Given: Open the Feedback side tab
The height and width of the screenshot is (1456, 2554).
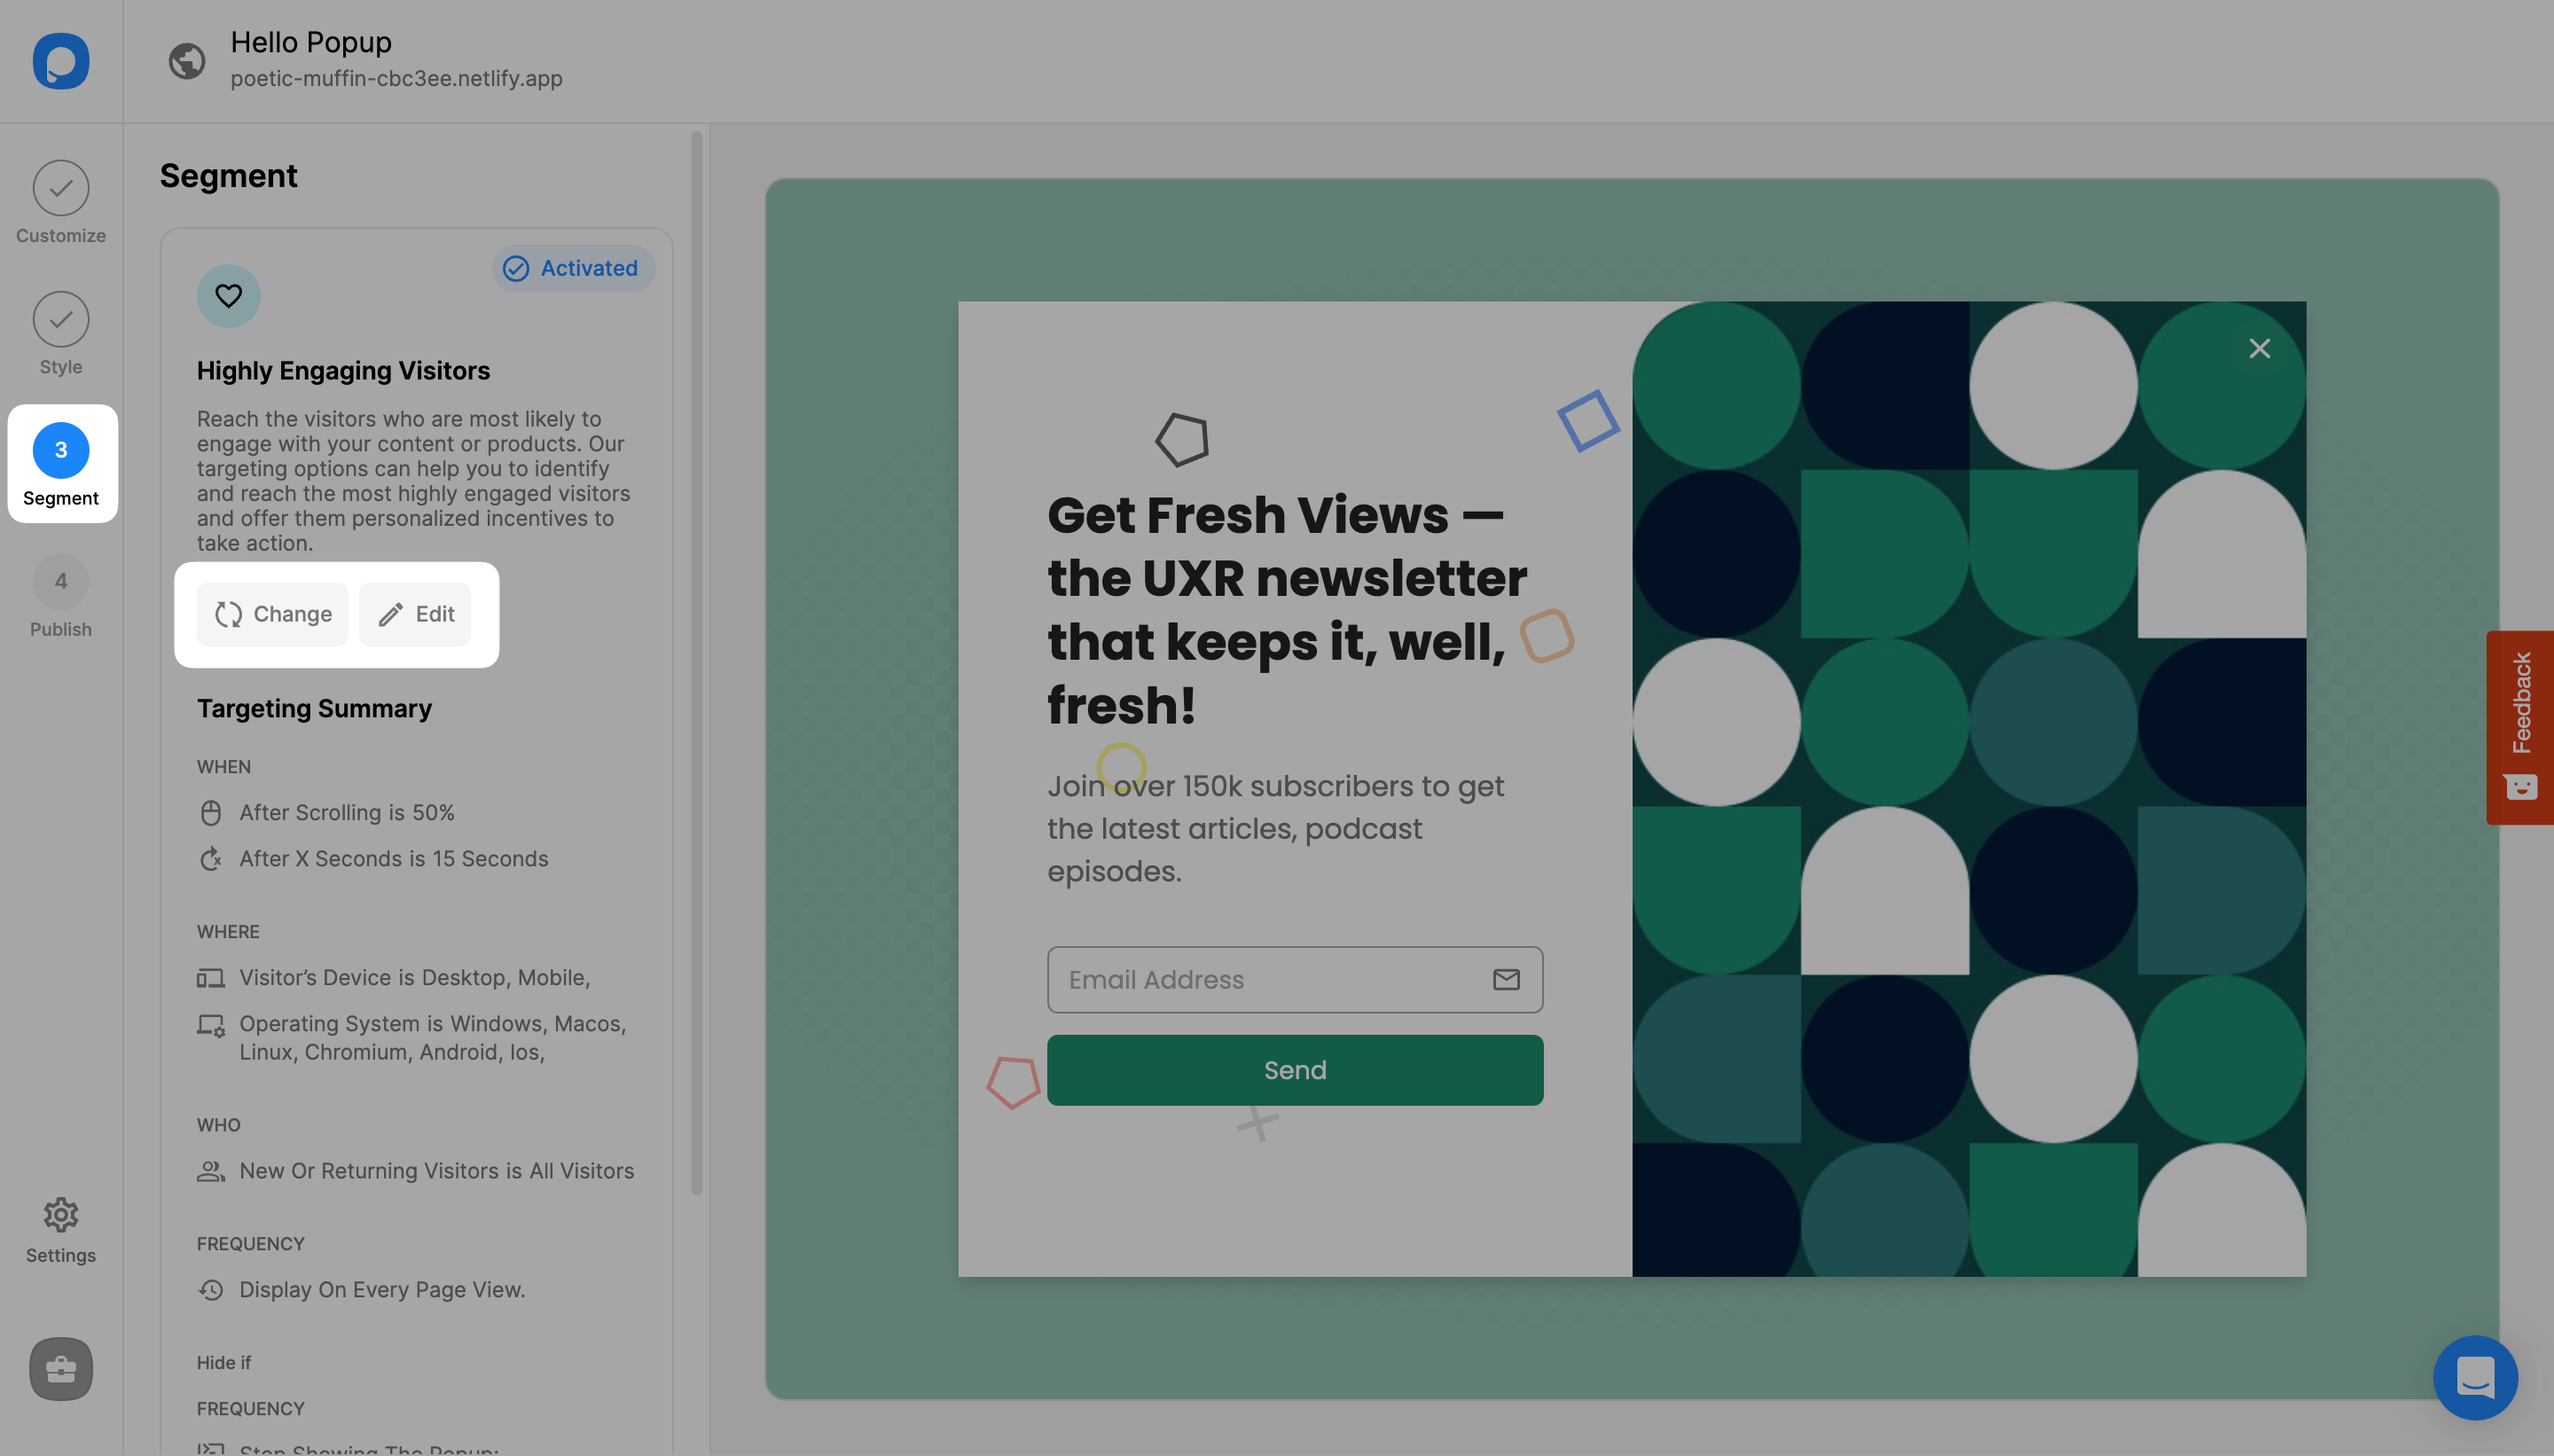Looking at the screenshot, I should (x=2520, y=727).
